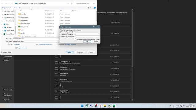This screenshot has width=196, height=110.
Task: Focus the Пароль для открытия field
Action: (x=87, y=34)
